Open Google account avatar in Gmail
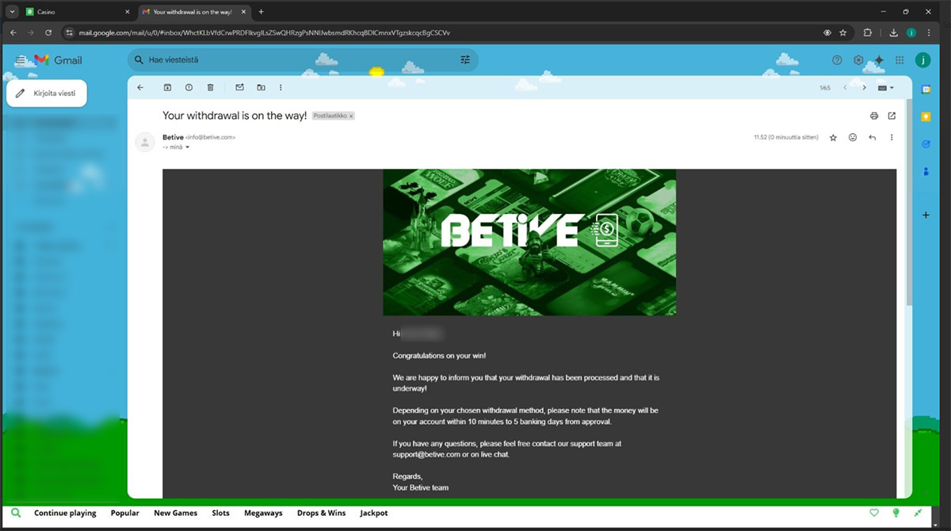Viewport: 951px width, 531px height. tap(922, 60)
